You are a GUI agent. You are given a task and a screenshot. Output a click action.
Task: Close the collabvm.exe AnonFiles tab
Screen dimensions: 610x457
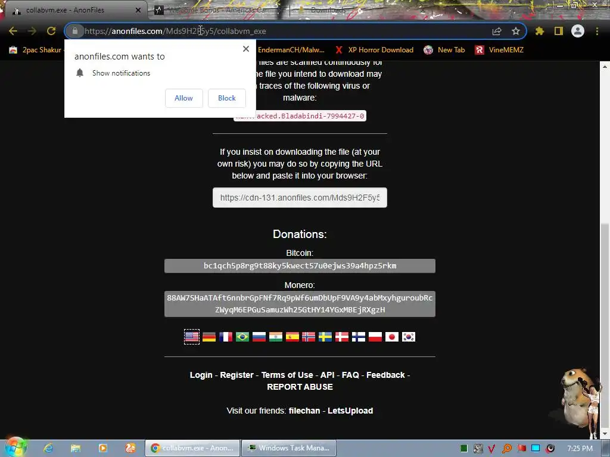[x=138, y=10]
